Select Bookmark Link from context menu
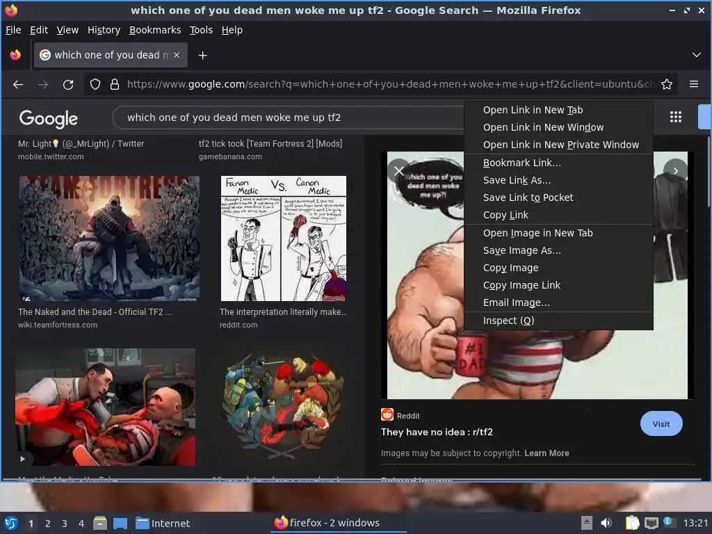Screen dimensions: 712x534 pyautogui.click(x=558, y=163)
